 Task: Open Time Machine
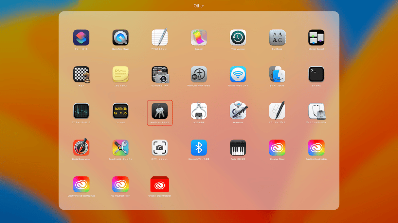238,37
